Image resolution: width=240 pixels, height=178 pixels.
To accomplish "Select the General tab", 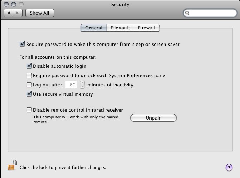I will pos(94,28).
